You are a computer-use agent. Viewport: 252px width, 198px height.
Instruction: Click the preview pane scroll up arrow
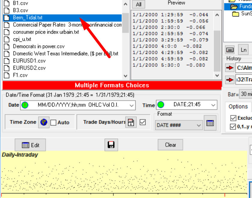(217, 15)
